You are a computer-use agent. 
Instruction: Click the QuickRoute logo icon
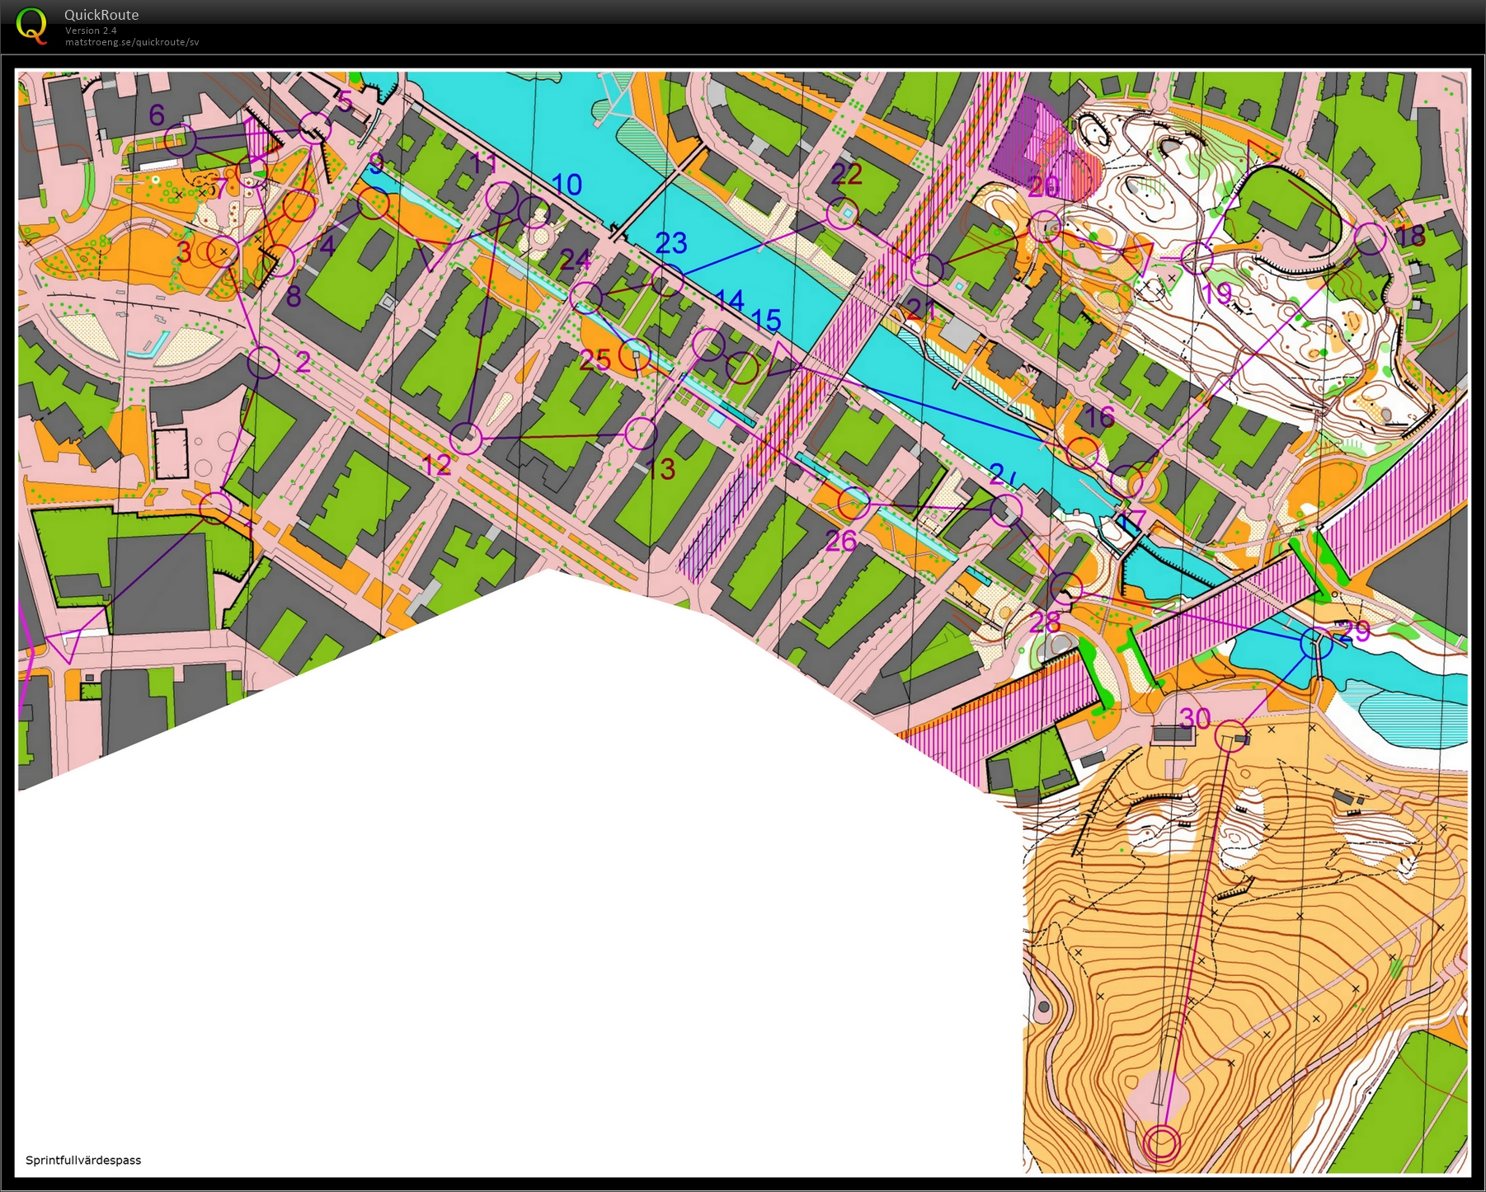(32, 25)
